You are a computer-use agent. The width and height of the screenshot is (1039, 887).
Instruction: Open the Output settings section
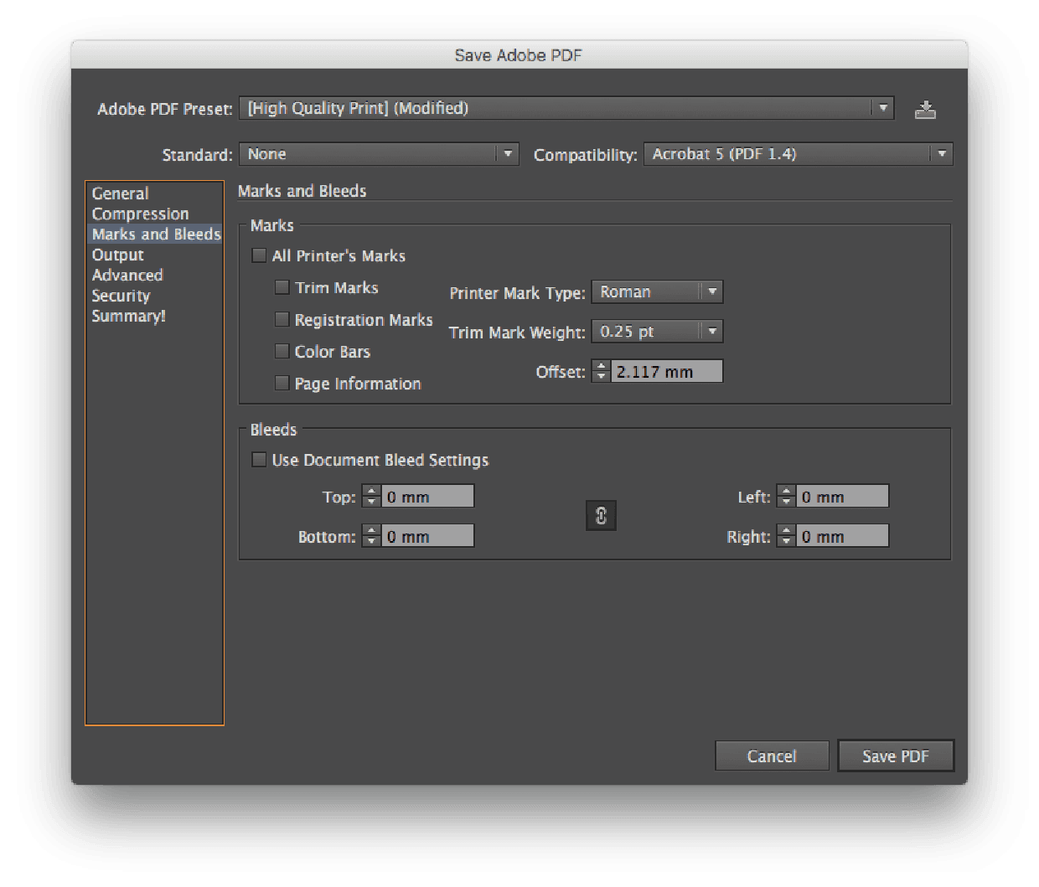[117, 255]
